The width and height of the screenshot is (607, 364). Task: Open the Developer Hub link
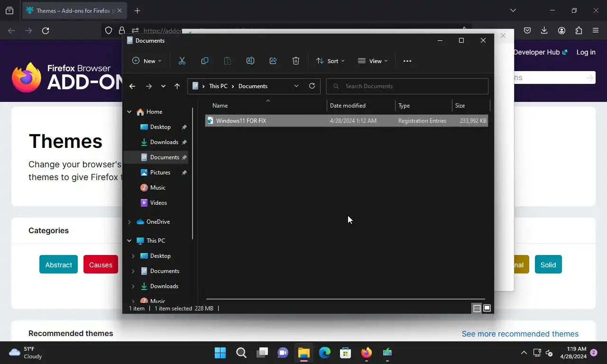click(540, 52)
